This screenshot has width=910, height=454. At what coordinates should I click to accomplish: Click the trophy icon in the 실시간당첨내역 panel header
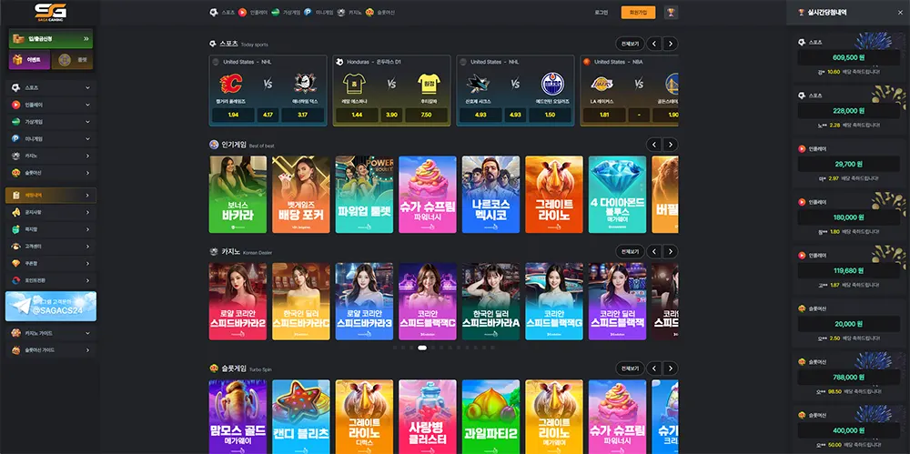(x=802, y=12)
